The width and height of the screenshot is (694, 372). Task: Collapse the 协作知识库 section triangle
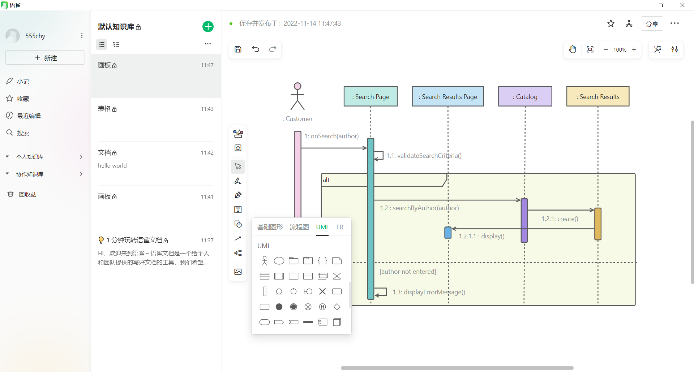click(x=7, y=174)
